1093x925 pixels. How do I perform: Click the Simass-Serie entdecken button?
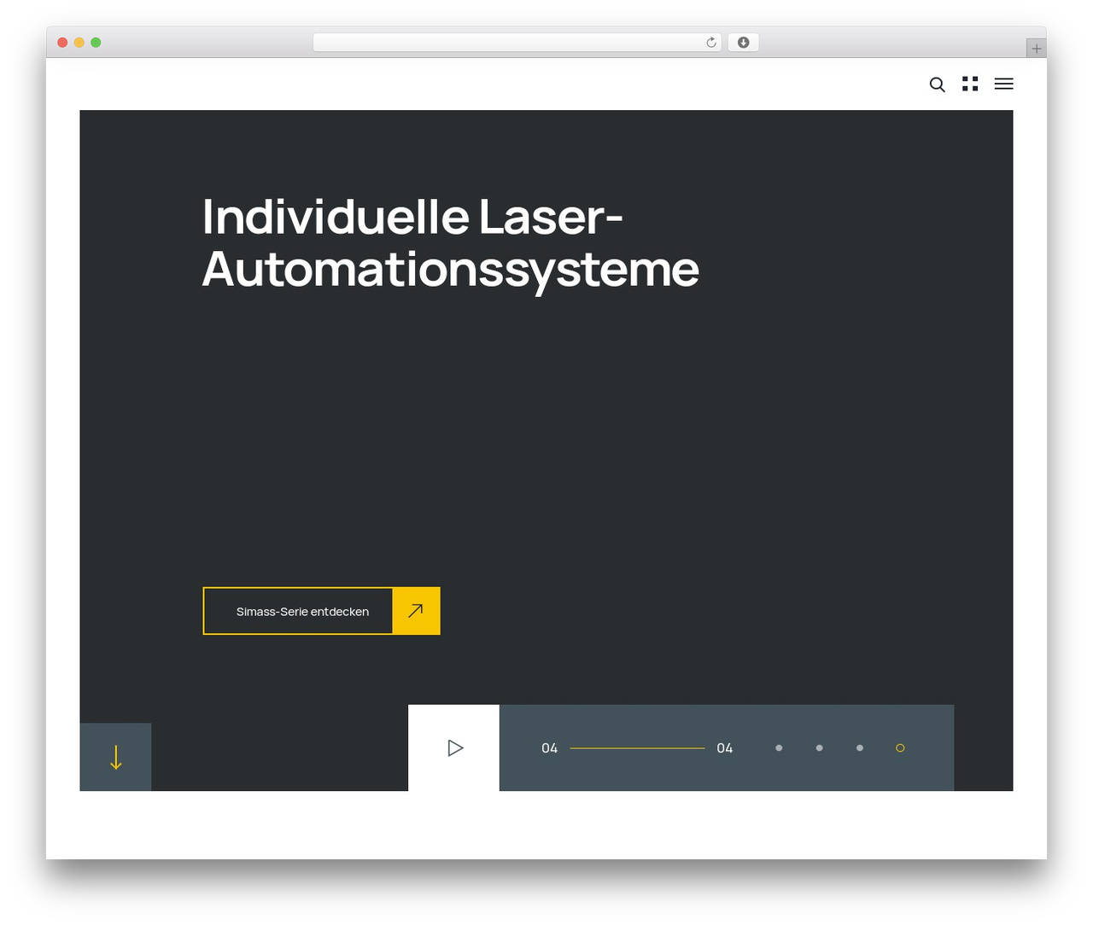[321, 611]
